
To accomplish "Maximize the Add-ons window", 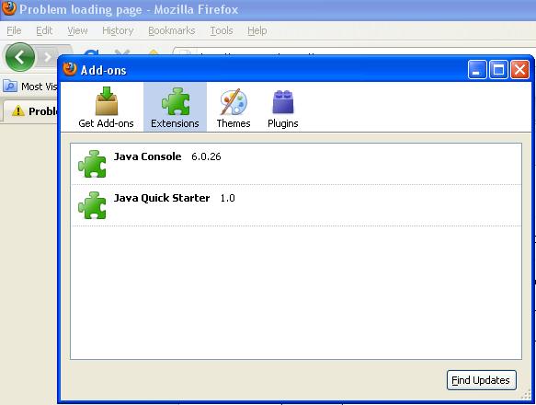I will pyautogui.click(x=498, y=70).
